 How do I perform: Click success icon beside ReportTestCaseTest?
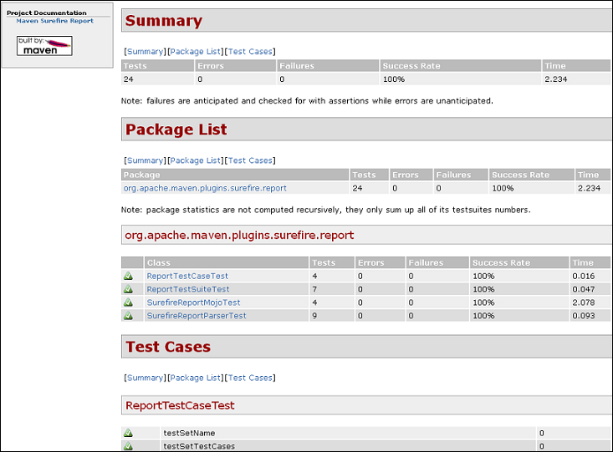pos(129,276)
